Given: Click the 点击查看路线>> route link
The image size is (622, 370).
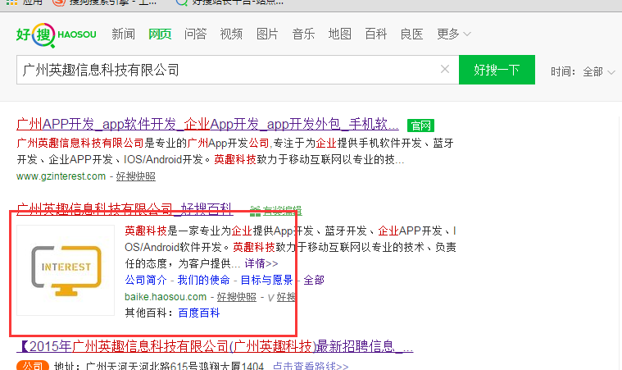Looking at the screenshot, I should [311, 366].
